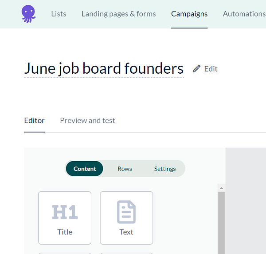The height and width of the screenshot is (254, 266).
Task: Open the Campaigns section
Action: tap(189, 14)
